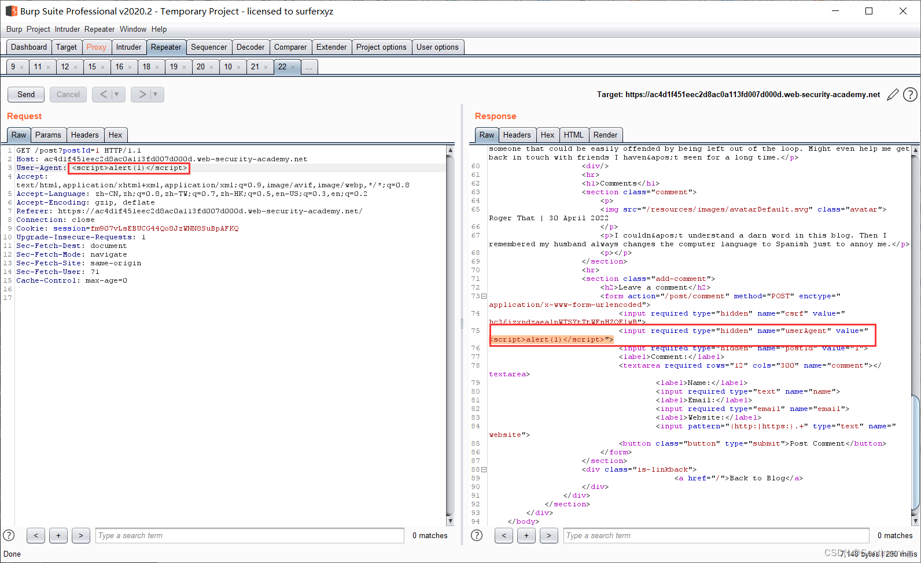Image resolution: width=921 pixels, height=563 pixels.
Task: Go to next match in response search
Action: coord(549,535)
